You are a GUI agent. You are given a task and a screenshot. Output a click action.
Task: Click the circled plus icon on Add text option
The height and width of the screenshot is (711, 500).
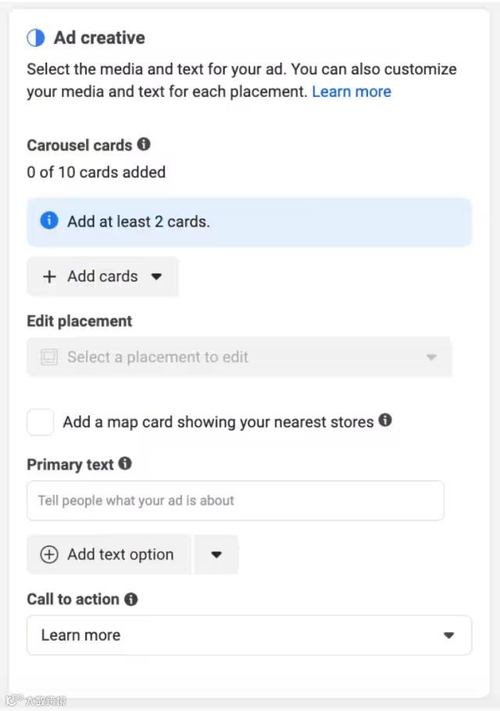(49, 555)
